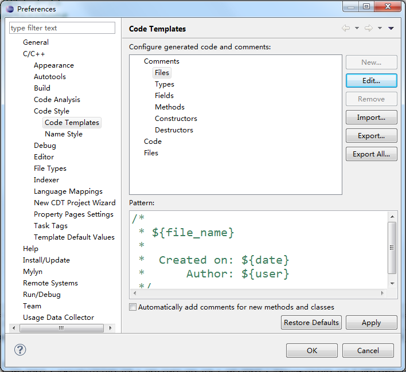406x372 pixels.
Task: Click the forward navigation arrow icon
Action: click(x=369, y=28)
